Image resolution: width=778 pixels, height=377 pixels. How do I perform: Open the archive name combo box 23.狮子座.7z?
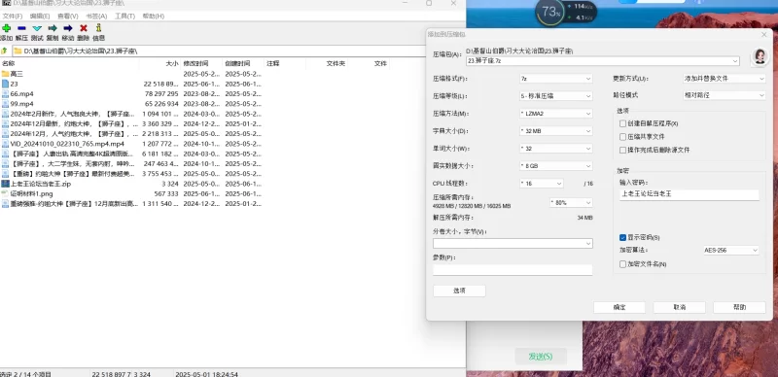tap(603, 61)
